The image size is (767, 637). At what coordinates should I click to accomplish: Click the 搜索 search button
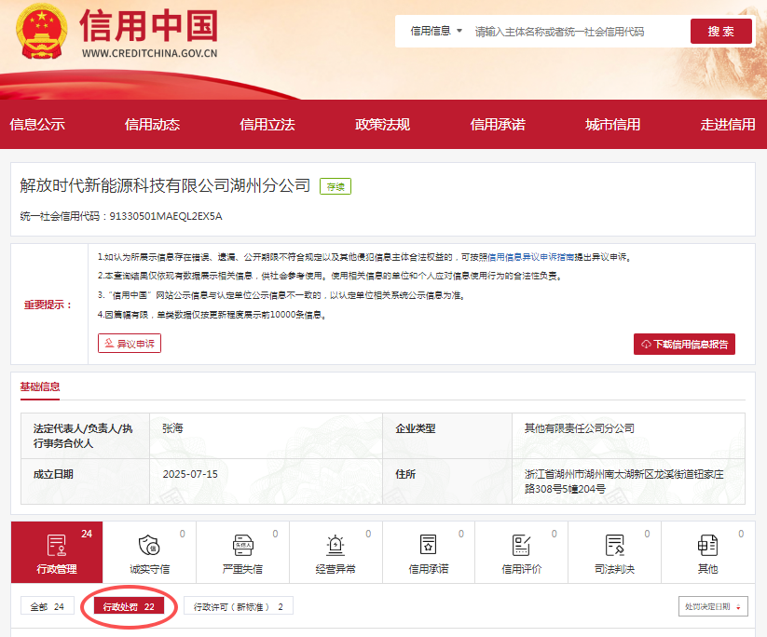720,31
